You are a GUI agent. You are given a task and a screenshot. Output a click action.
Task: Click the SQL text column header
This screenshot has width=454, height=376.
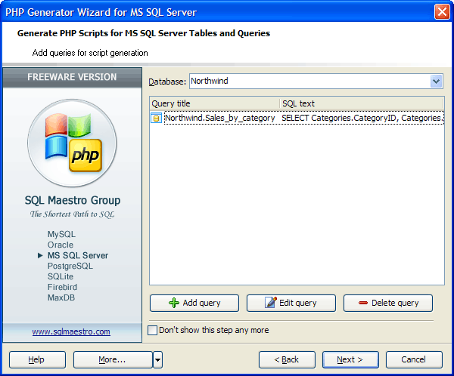tap(362, 103)
